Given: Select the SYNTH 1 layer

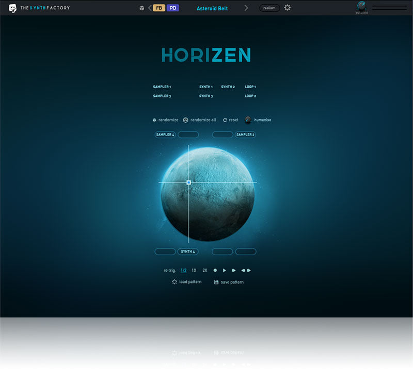Looking at the screenshot, I should tap(205, 87).
